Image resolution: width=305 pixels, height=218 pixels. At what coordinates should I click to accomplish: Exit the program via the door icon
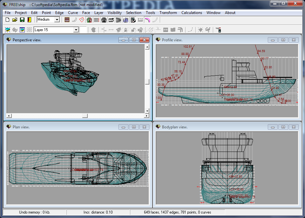click(x=29, y=20)
